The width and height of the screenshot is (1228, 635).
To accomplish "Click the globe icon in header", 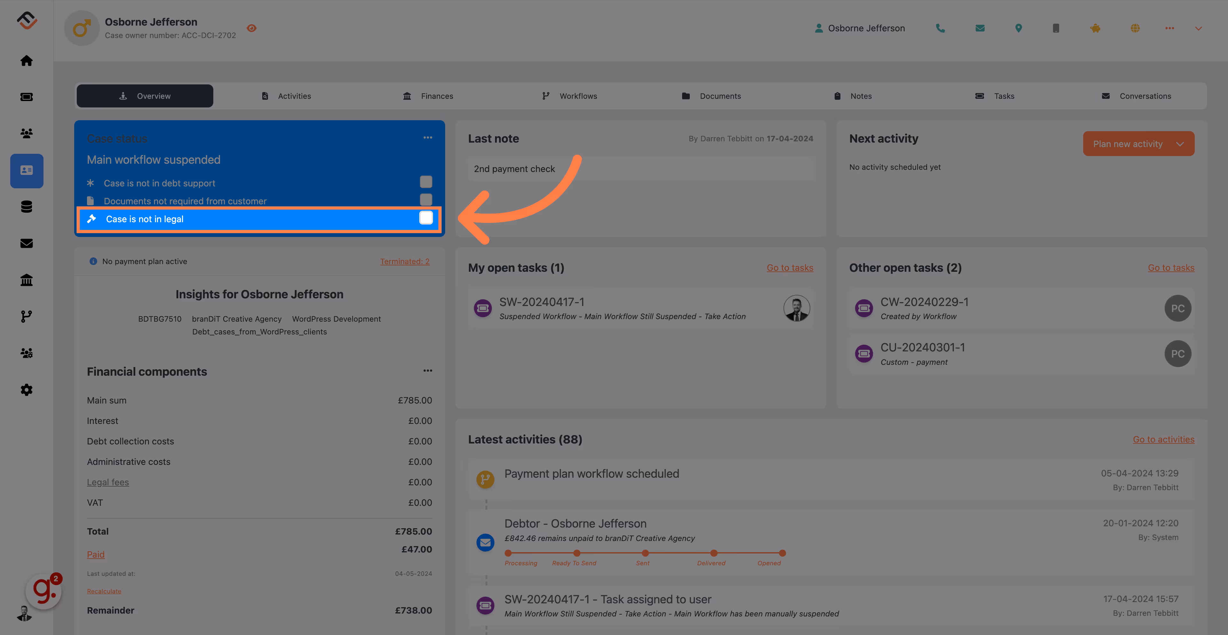I will [x=1135, y=28].
